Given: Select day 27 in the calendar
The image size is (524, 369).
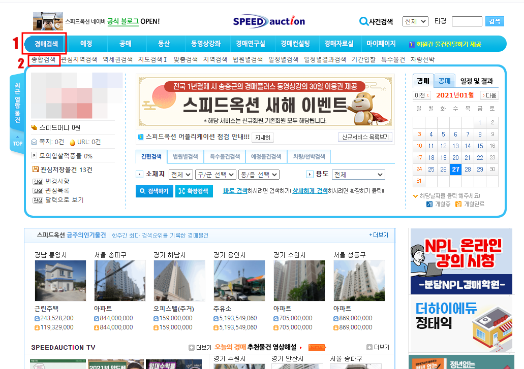Looking at the screenshot, I should point(455,169).
